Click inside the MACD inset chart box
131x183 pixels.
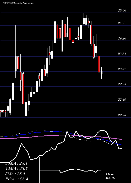tap(72, 170)
